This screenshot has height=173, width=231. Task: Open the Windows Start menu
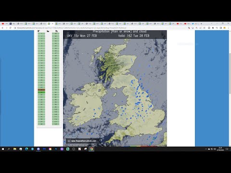pos(3,149)
